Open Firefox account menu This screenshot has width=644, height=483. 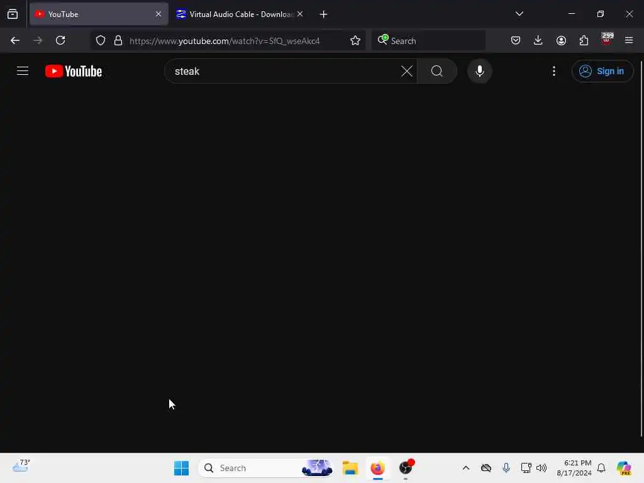pyautogui.click(x=561, y=40)
